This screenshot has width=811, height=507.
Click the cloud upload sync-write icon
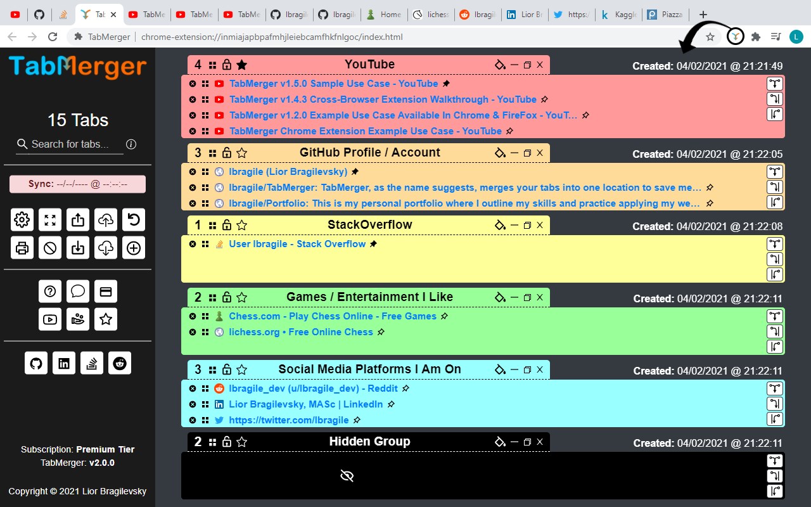[x=106, y=220]
